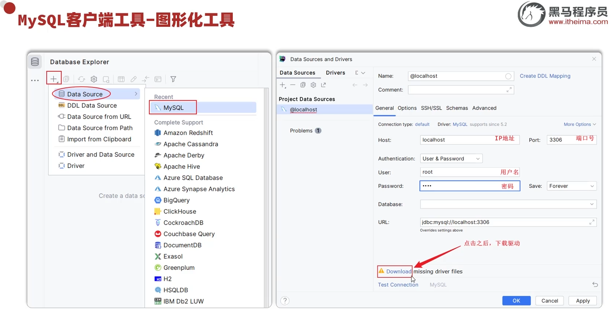Switch to the Drivers tab

click(335, 73)
